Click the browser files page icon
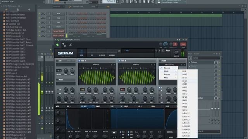The width and height of the screenshot is (248, 139). 18,10
